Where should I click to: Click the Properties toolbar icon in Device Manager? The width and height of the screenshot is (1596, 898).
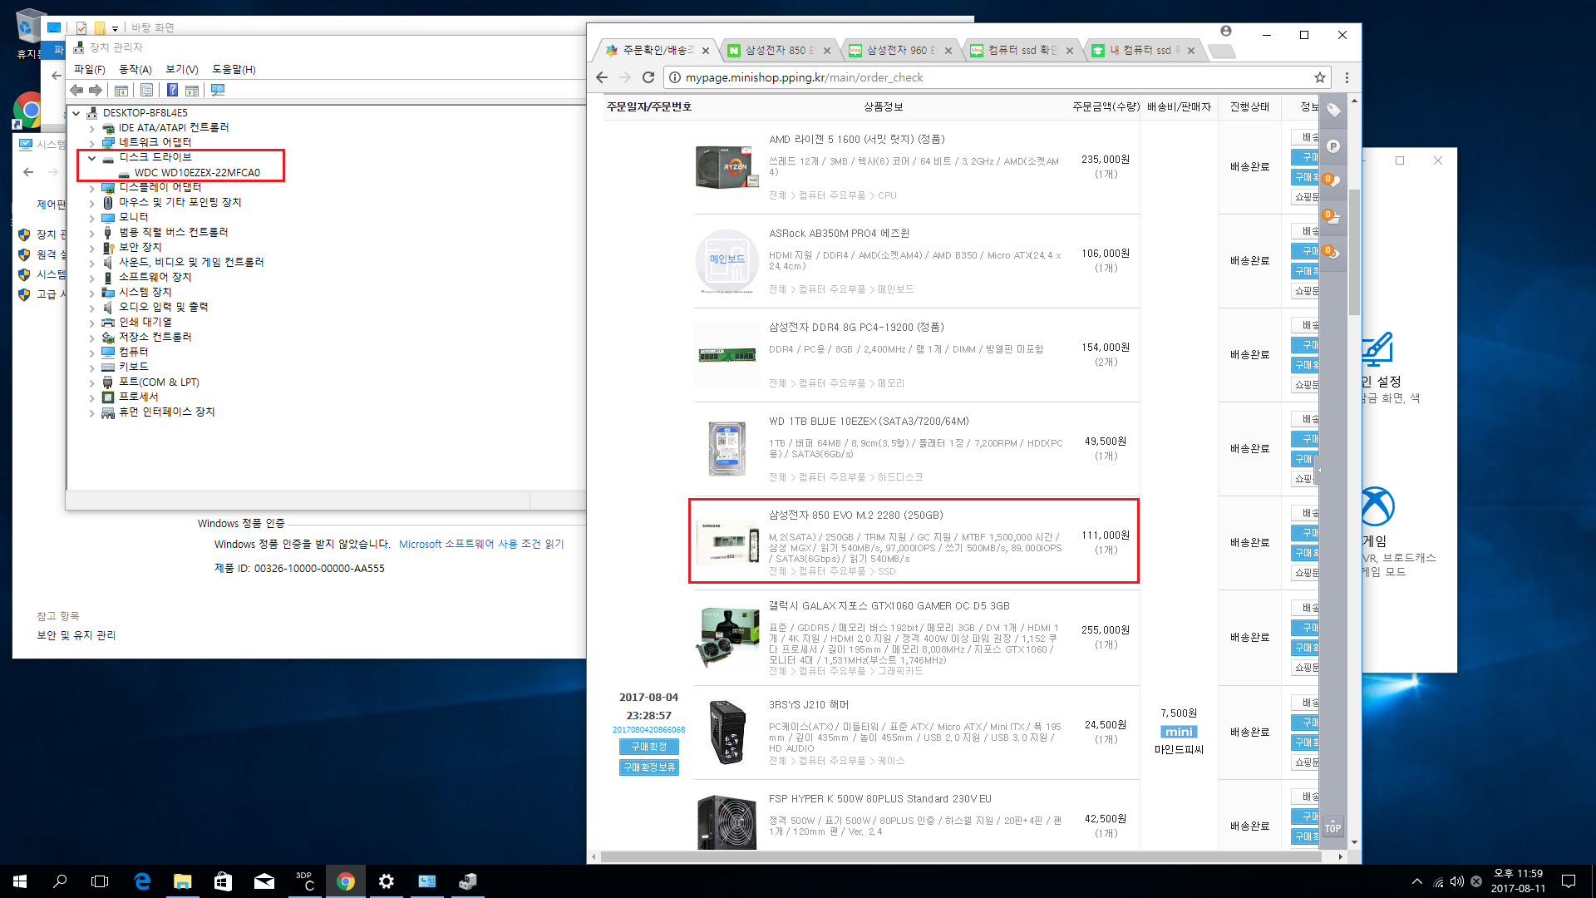pyautogui.click(x=146, y=90)
